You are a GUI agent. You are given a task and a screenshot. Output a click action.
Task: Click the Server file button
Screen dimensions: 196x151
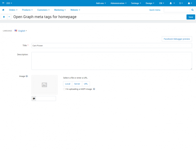click(x=77, y=84)
